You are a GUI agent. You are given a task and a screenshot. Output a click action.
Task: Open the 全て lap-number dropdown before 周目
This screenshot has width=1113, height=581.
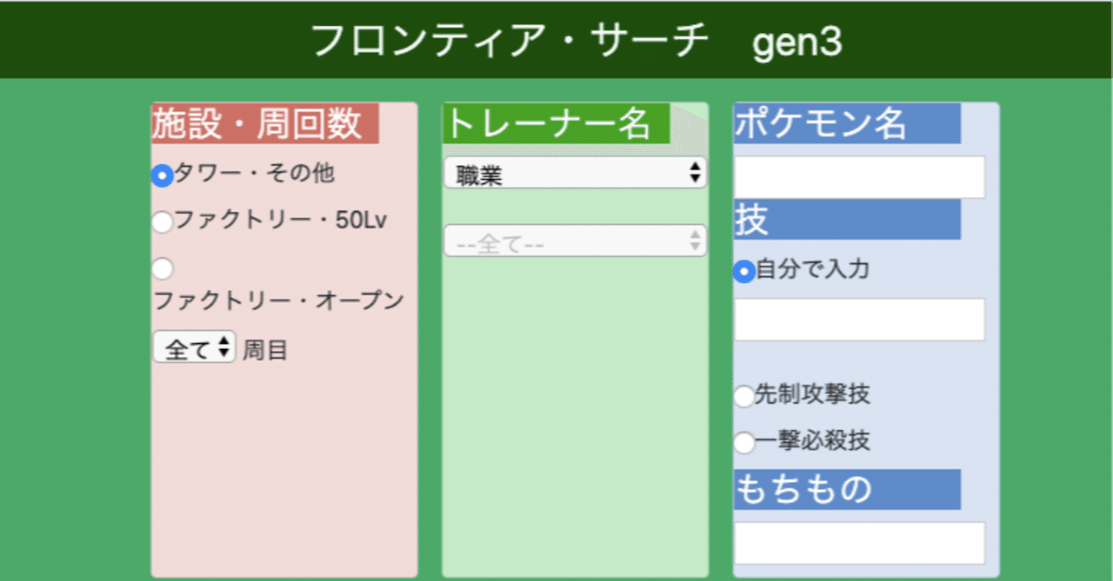[194, 349]
